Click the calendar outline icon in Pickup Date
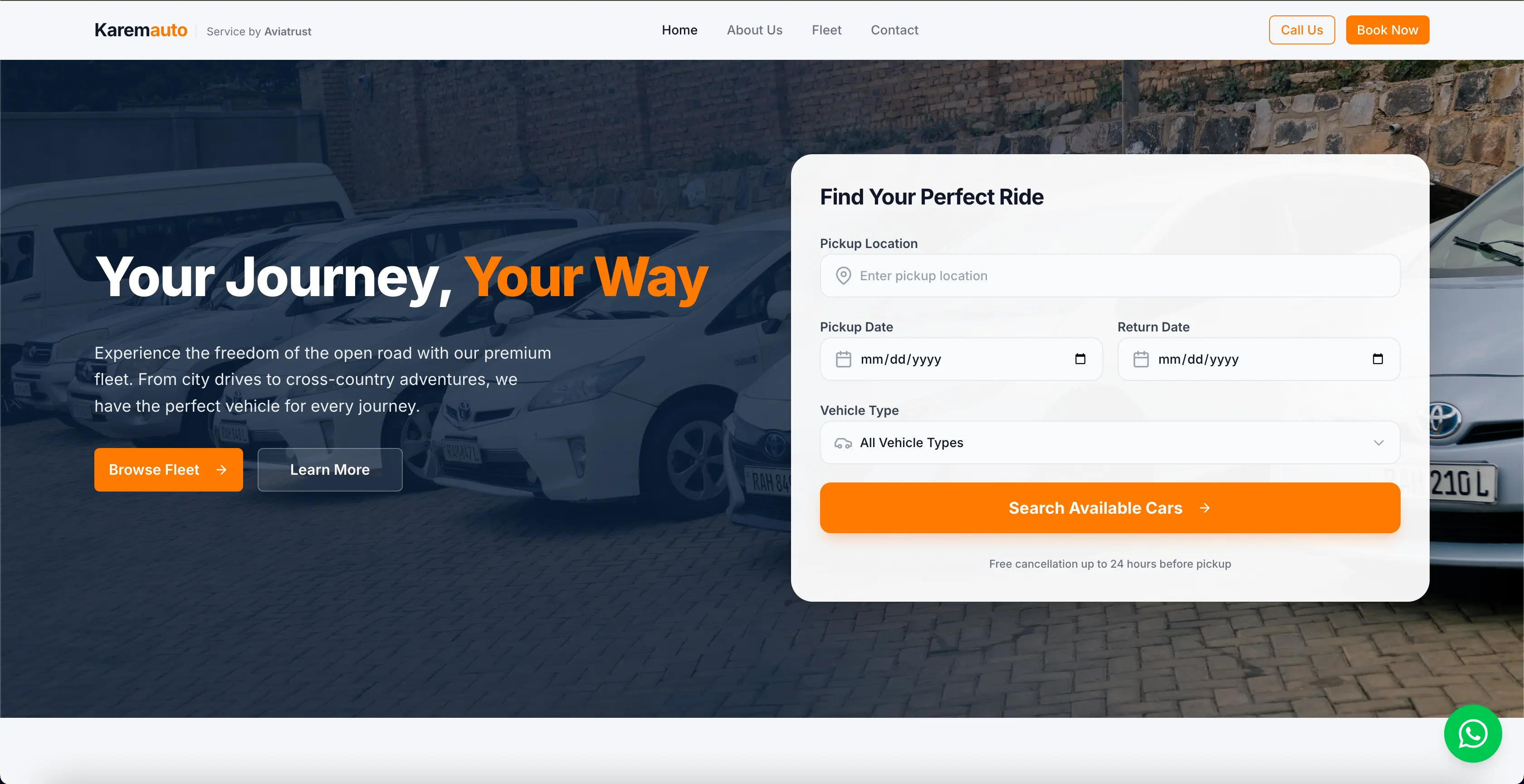Viewport: 1524px width, 784px height. [x=843, y=359]
